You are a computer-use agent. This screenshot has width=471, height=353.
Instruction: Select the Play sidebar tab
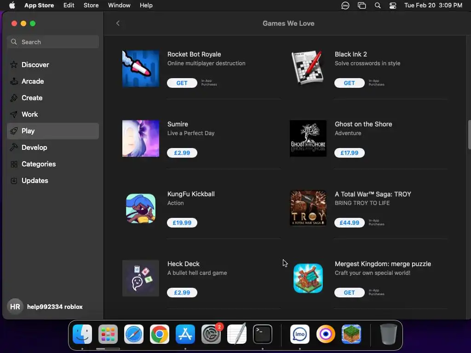[53, 131]
